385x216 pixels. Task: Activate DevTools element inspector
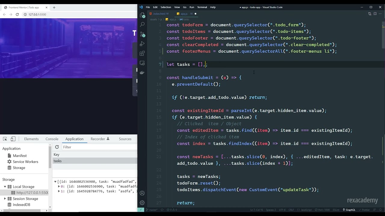pos(5,139)
